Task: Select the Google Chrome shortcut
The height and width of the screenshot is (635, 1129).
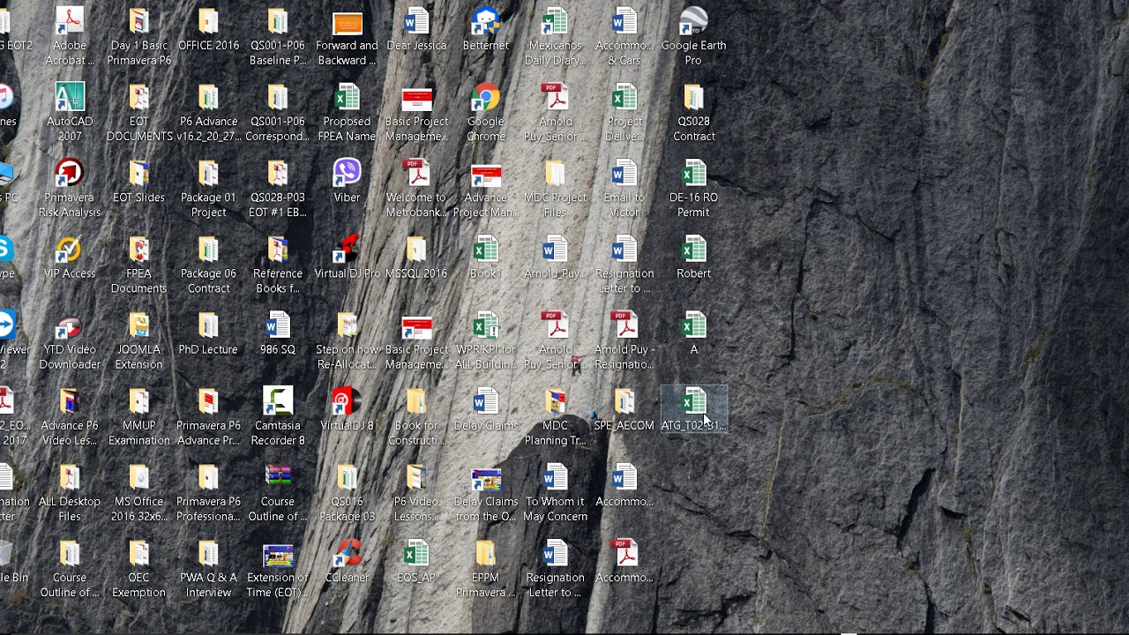Action: 486,97
